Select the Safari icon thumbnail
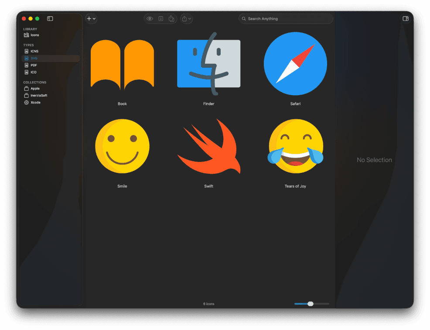The image size is (430, 330). (295, 64)
